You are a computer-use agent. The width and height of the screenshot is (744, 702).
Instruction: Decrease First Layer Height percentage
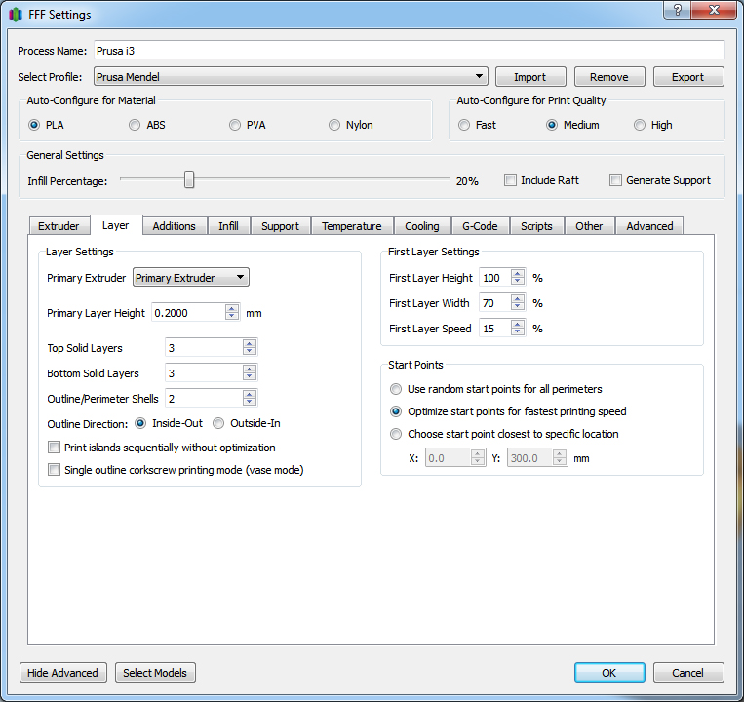(x=518, y=281)
